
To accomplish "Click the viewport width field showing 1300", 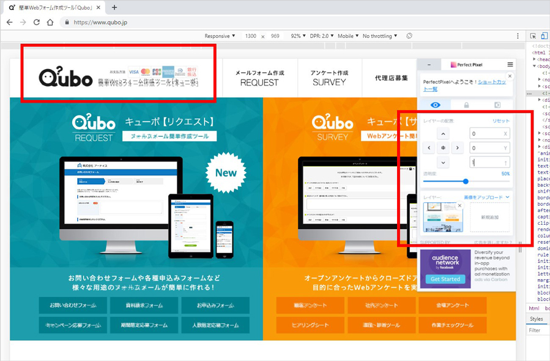I will [x=250, y=36].
